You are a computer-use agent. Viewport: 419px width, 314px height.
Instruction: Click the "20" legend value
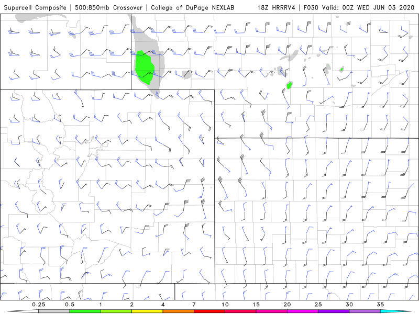[x=287, y=305]
